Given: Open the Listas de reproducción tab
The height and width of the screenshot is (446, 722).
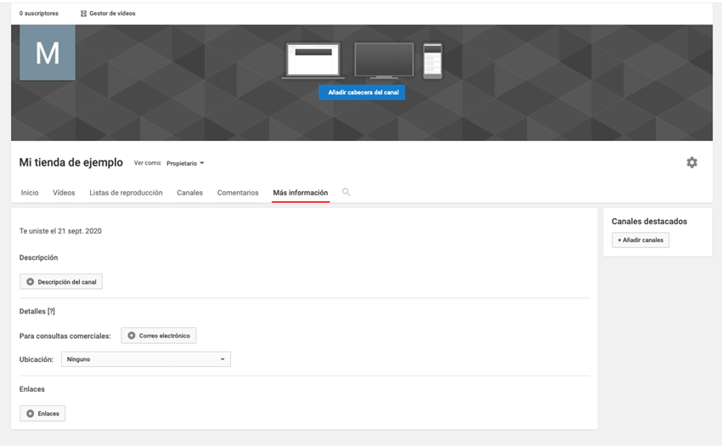Looking at the screenshot, I should pyautogui.click(x=126, y=193).
